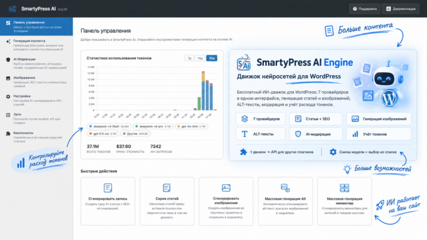Screen dimensions: 427x240
Task: Click the document icon in Серия статей
Action: [167, 188]
